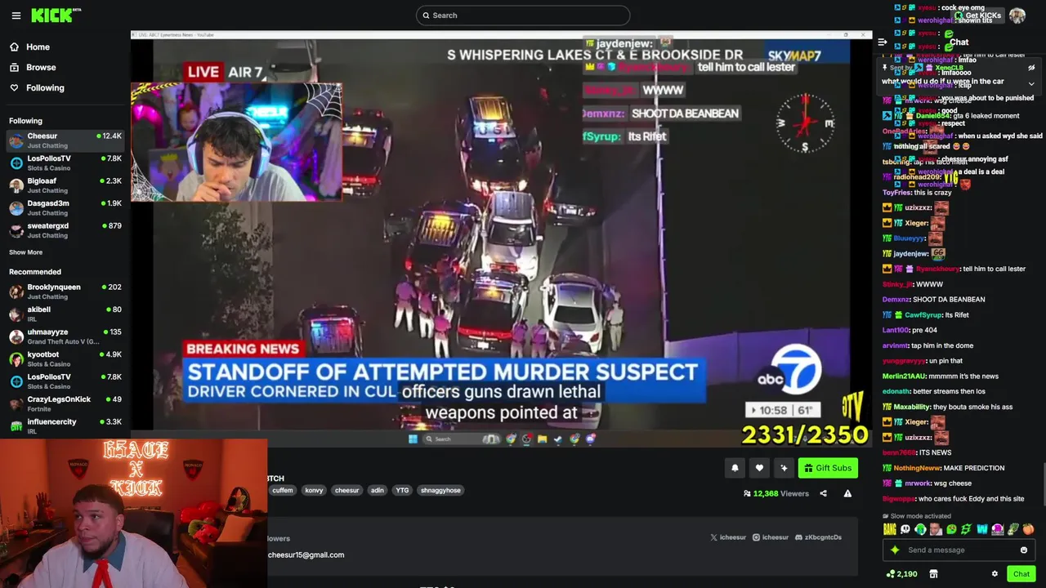
Task: Click the heart follow button
Action: tap(759, 468)
